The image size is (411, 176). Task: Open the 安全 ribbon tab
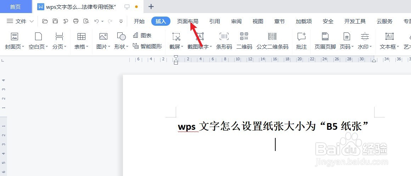click(328, 22)
